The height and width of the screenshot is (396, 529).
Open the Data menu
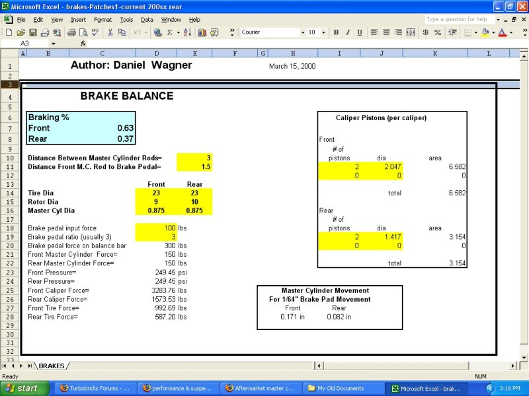(x=147, y=20)
